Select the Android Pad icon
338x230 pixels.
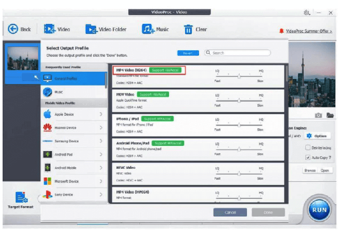48,154
